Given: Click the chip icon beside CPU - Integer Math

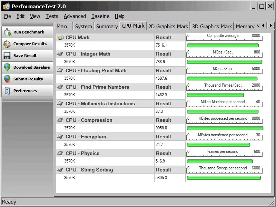Looking at the screenshot, I should coord(60,54).
